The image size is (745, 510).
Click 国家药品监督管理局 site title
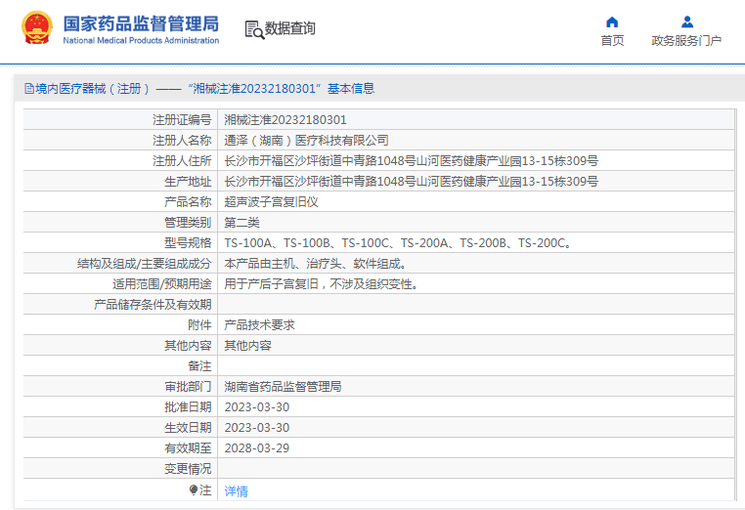pos(141,23)
